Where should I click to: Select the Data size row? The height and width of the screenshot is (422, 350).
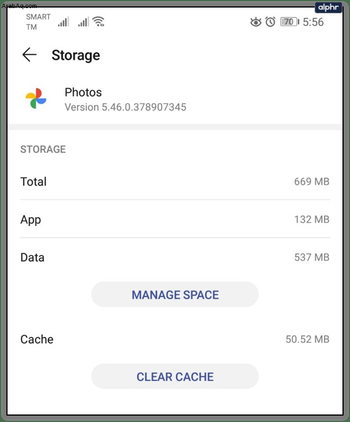point(175,257)
